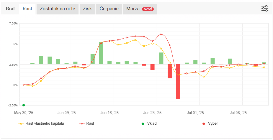Click the red Nový badge
273x140 pixels.
(148, 9)
